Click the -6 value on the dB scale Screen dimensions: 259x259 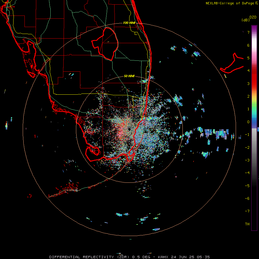pyautogui.click(x=247, y=199)
